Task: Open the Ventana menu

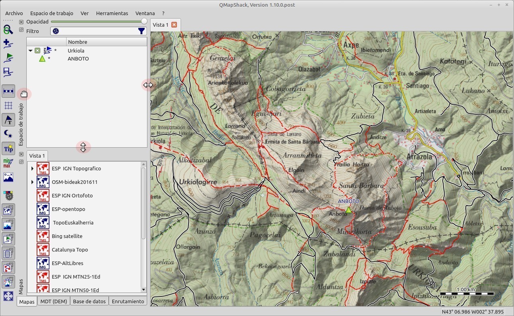Action: click(x=145, y=13)
